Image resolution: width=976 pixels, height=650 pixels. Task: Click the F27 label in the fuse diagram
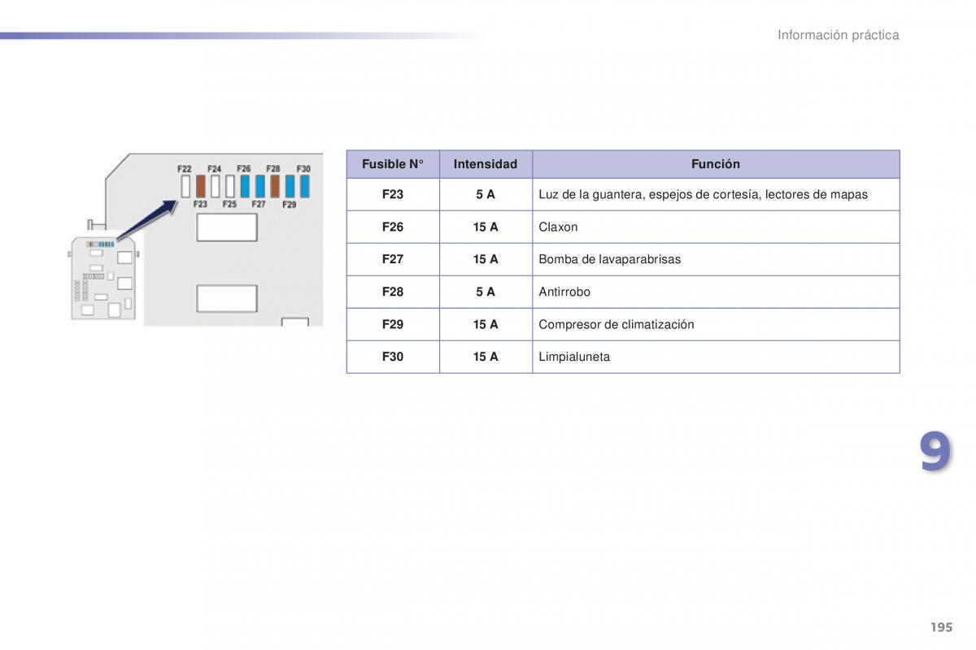[x=259, y=205]
